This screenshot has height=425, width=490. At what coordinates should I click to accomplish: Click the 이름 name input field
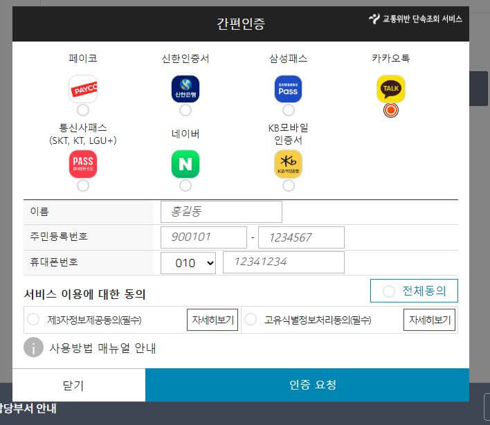[221, 212]
